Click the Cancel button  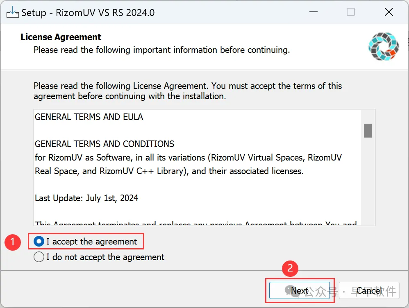click(369, 290)
